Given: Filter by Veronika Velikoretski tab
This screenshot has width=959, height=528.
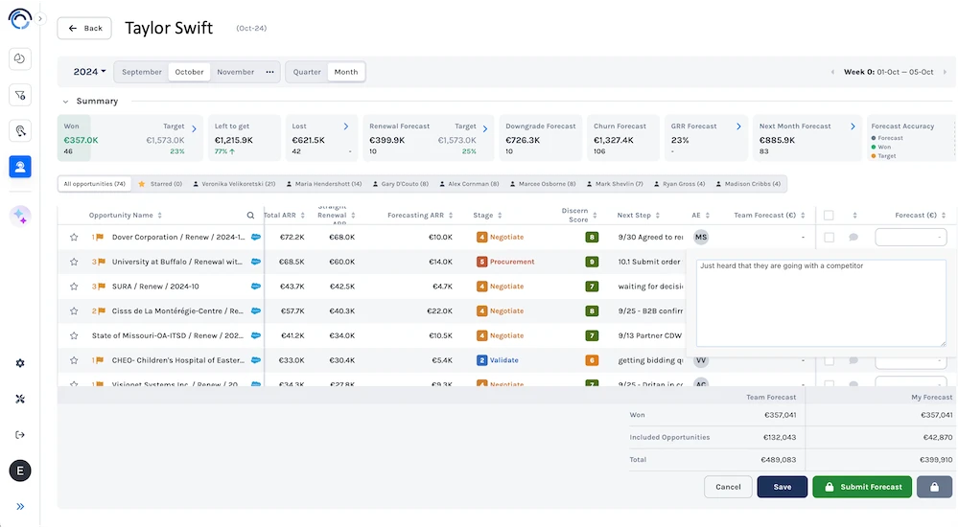Looking at the screenshot, I should tap(234, 184).
